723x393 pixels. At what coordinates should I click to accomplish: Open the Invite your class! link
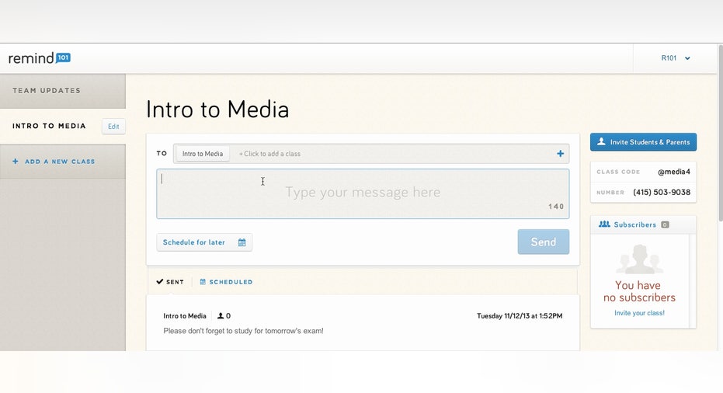pos(639,313)
